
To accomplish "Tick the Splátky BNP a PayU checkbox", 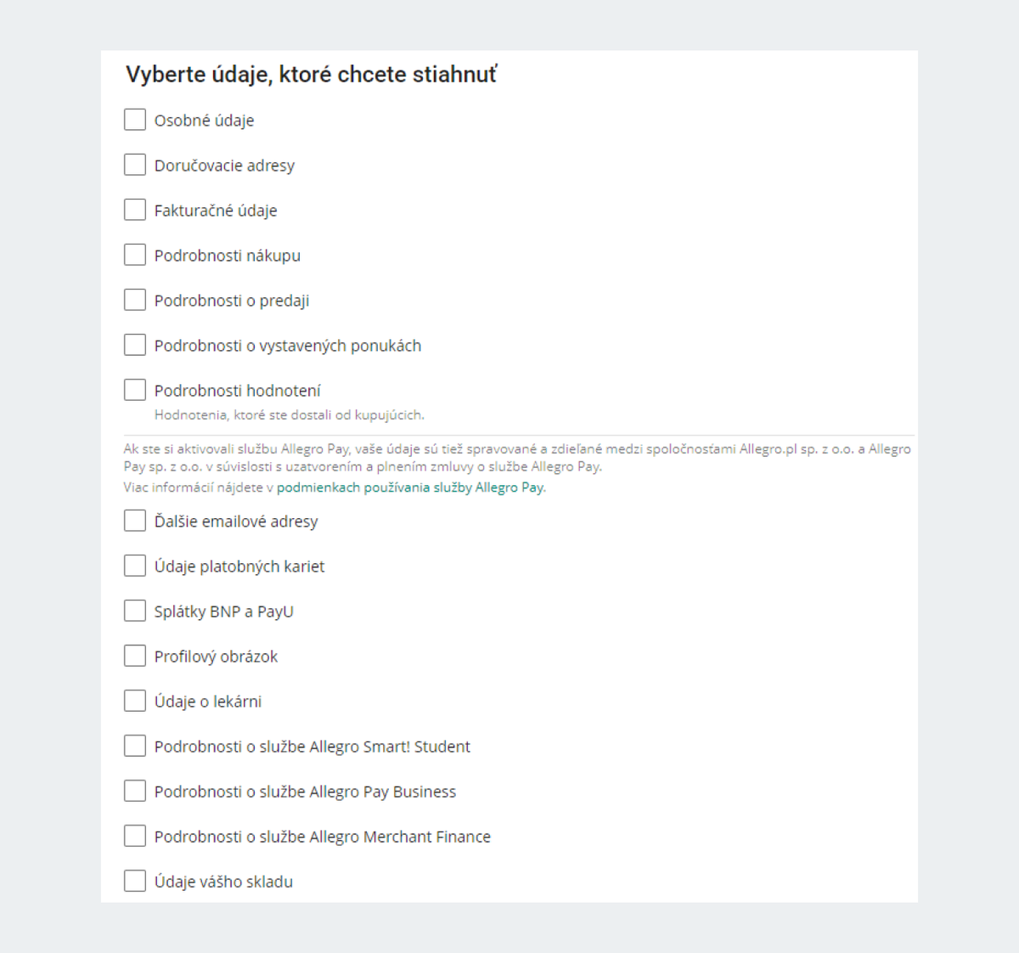I will (x=135, y=611).
